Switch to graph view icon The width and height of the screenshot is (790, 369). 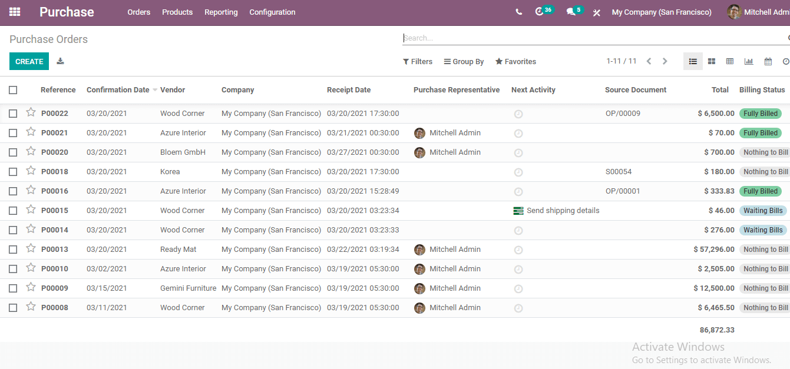[x=749, y=61]
